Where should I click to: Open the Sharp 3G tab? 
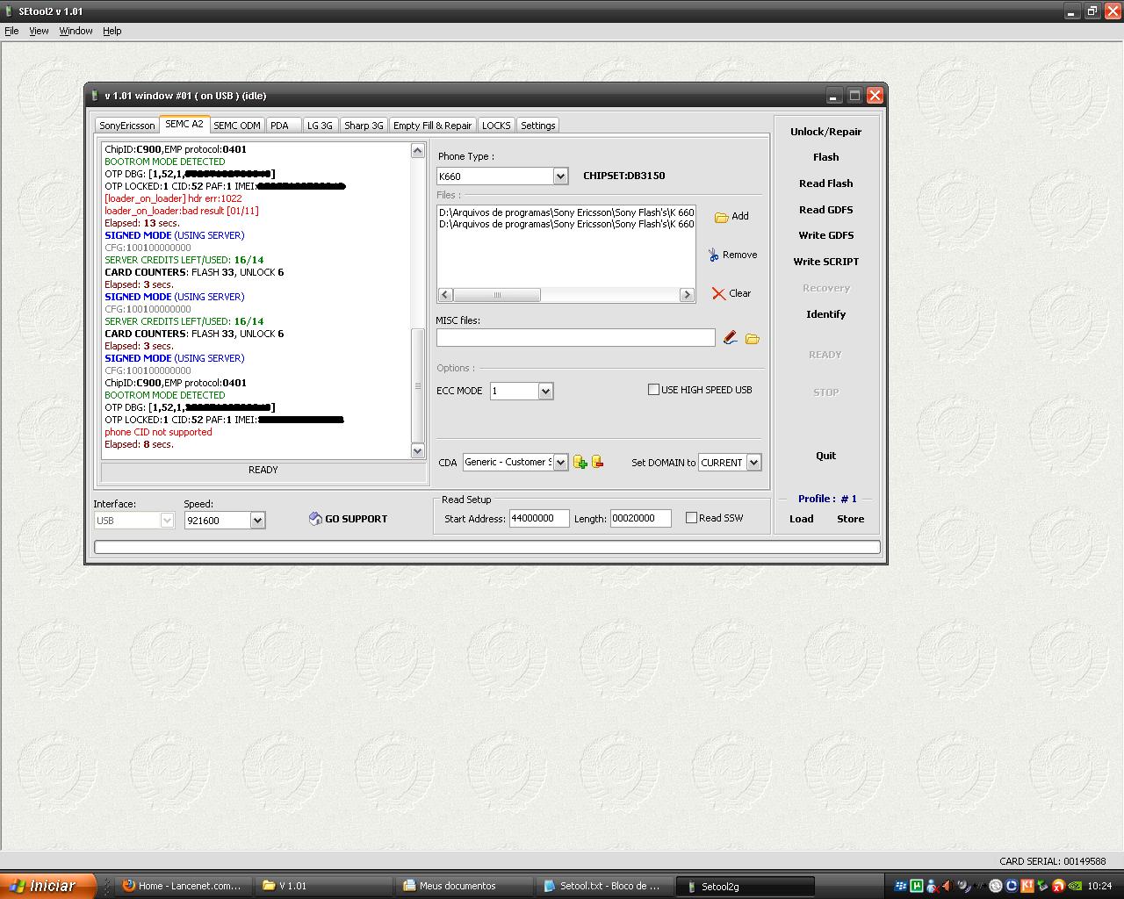pos(364,126)
